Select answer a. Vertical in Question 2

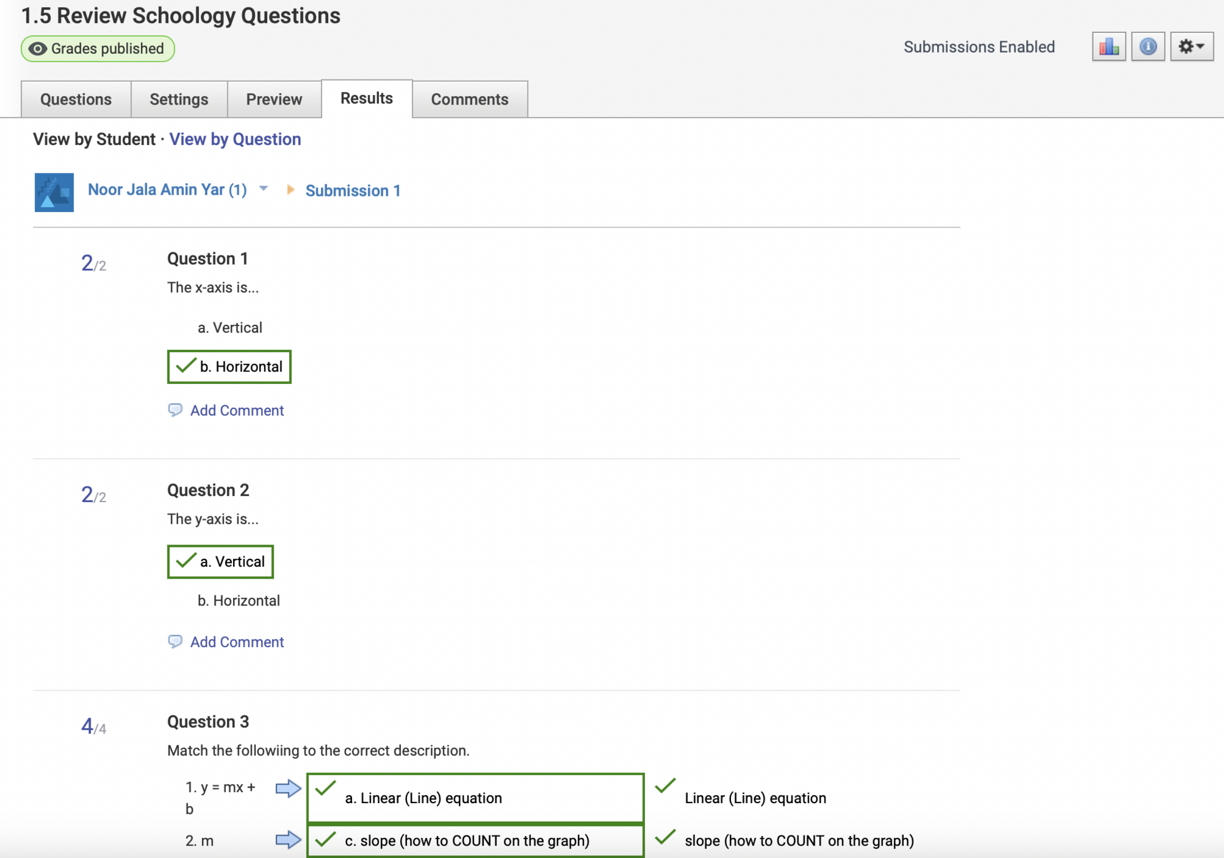221,562
